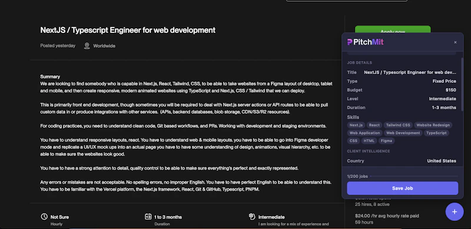Click the 'Intermediate' label at page bottom

pos(271,217)
